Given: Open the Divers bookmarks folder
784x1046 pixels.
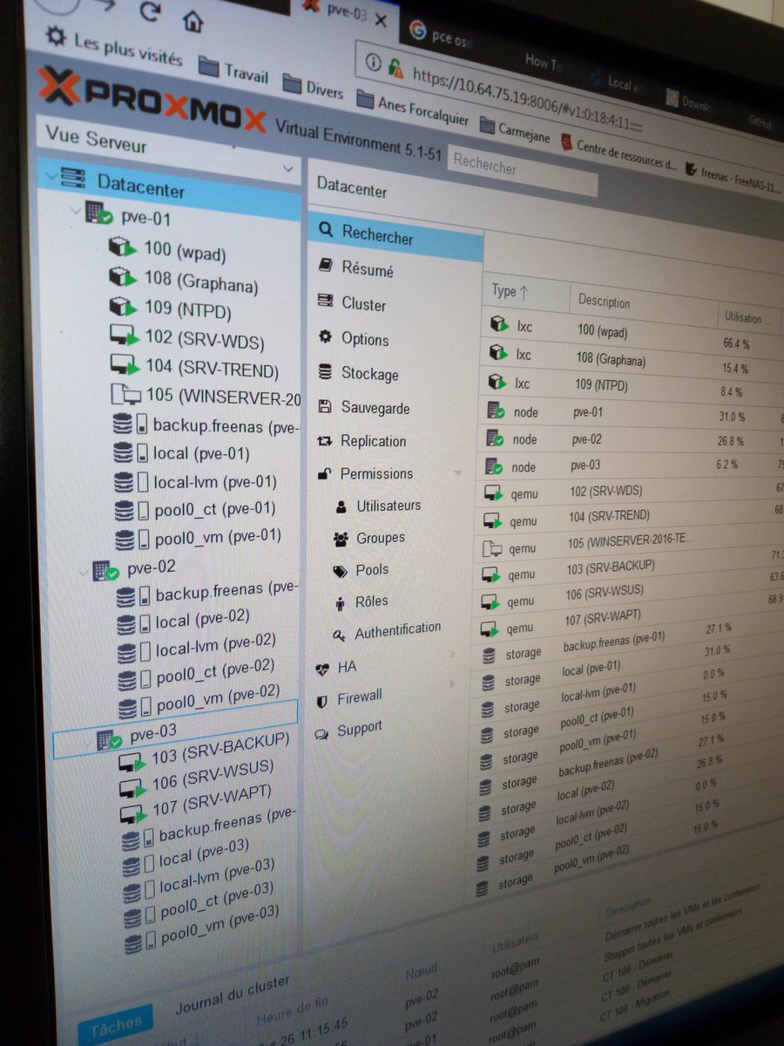Looking at the screenshot, I should click(x=313, y=87).
